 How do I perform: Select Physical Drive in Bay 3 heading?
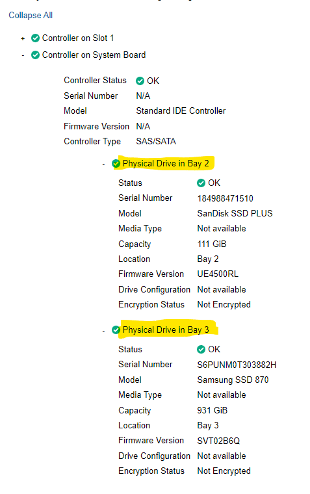[166, 330]
